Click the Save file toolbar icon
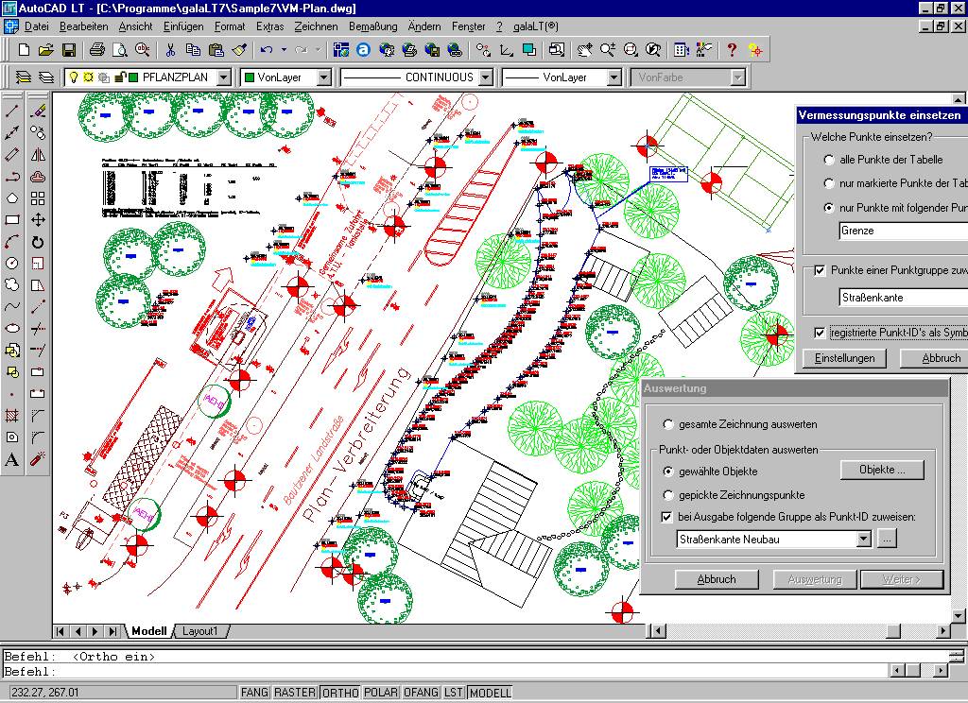Viewport: 968px width, 703px height. (x=69, y=50)
